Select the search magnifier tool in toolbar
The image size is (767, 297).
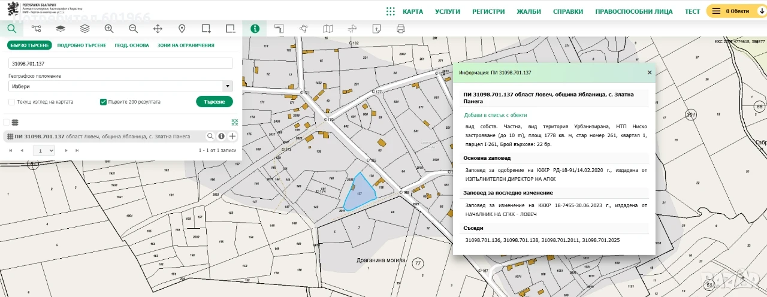point(11,28)
